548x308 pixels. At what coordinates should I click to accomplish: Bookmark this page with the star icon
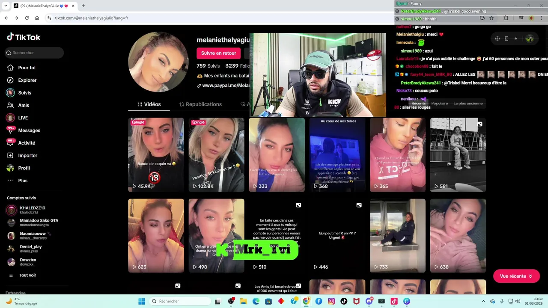[x=491, y=18]
